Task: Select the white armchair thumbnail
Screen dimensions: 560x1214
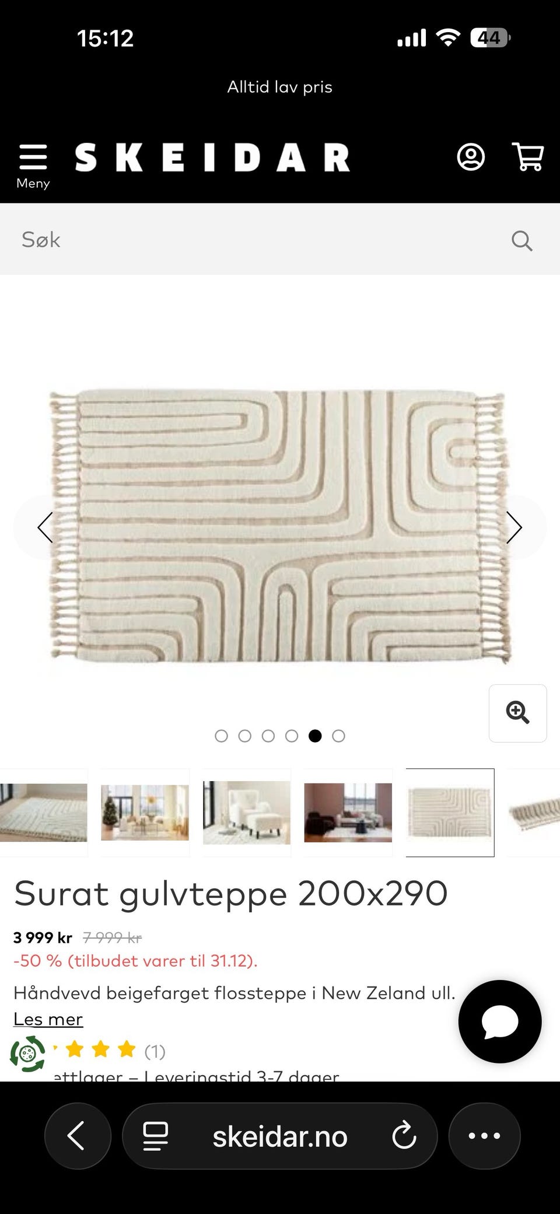Action: tap(246, 813)
